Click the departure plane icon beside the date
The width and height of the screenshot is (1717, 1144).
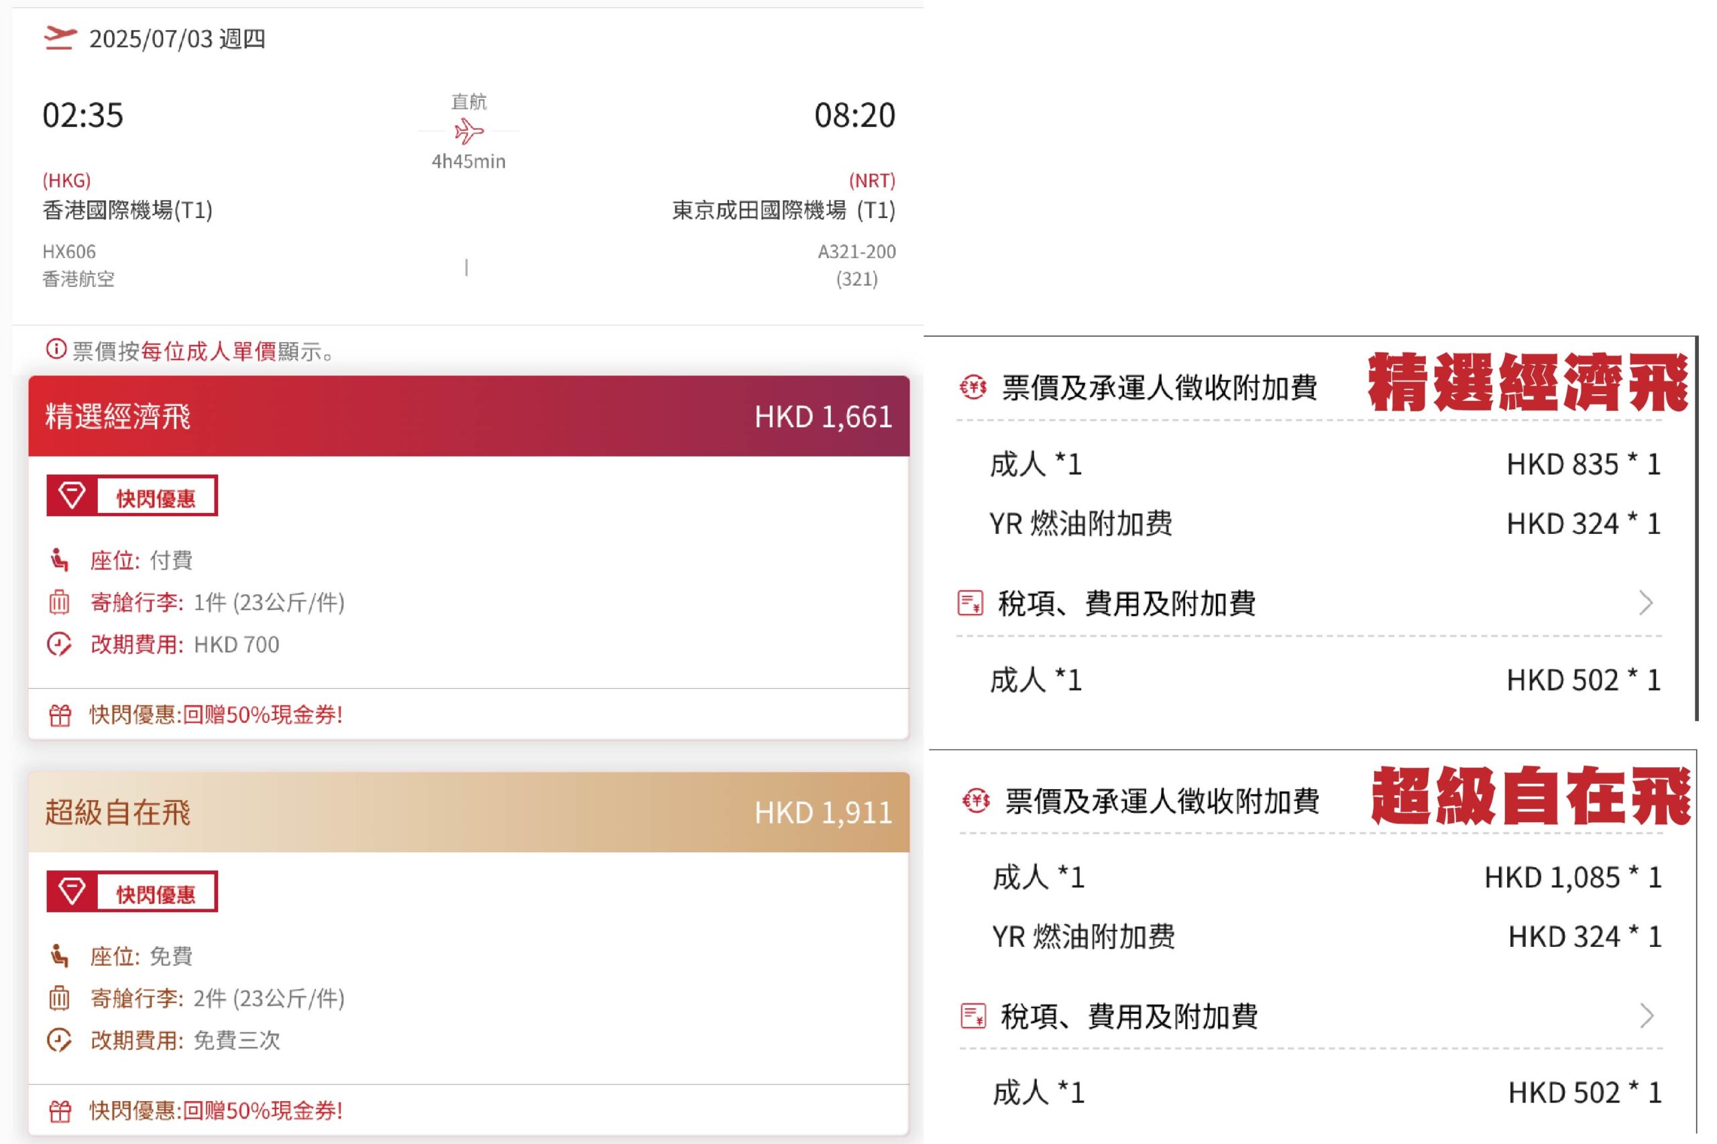click(60, 37)
